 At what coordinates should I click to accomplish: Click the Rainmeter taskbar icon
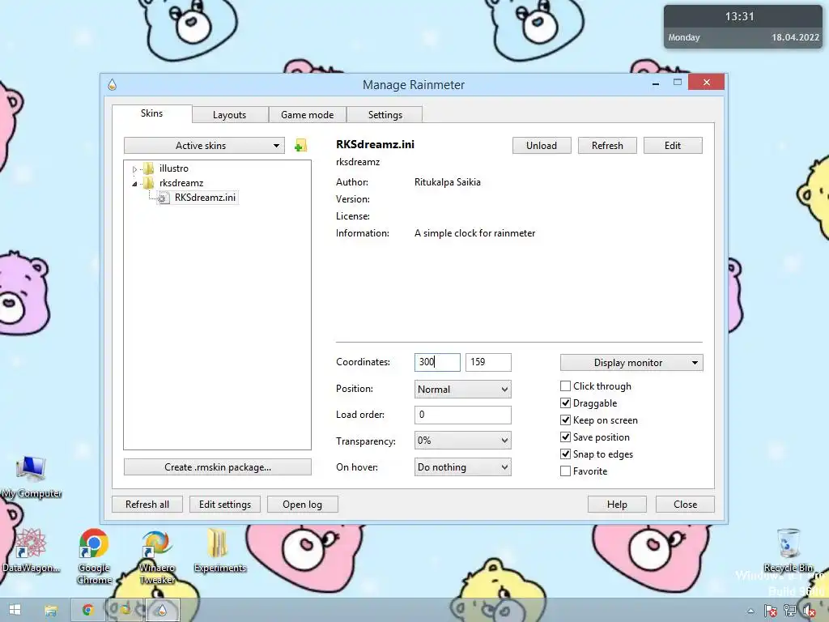[x=162, y=610]
